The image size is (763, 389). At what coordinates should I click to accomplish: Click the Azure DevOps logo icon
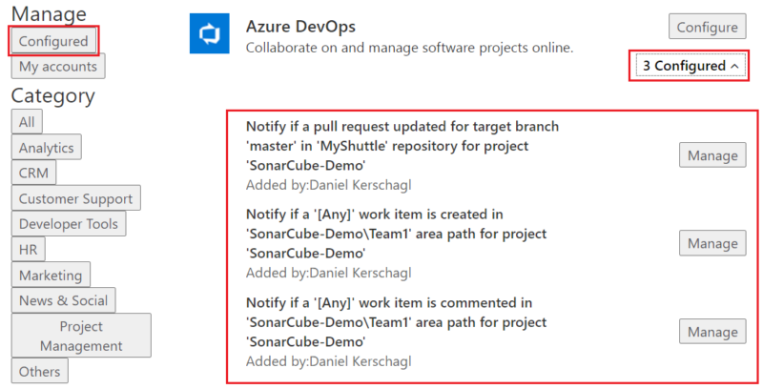click(209, 33)
